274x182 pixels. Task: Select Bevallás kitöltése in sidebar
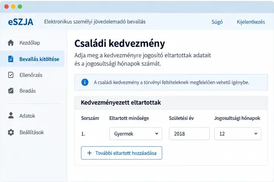tap(32, 59)
